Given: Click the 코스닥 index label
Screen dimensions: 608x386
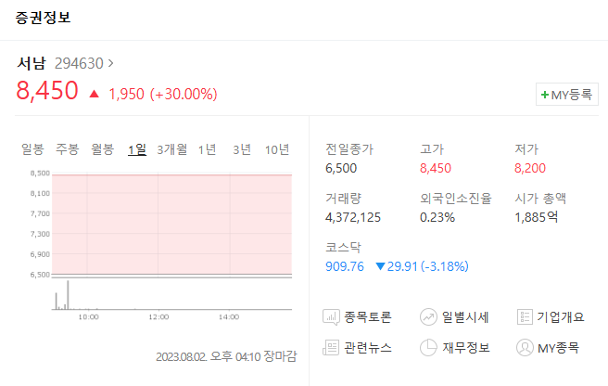Looking at the screenshot, I should 343,247.
